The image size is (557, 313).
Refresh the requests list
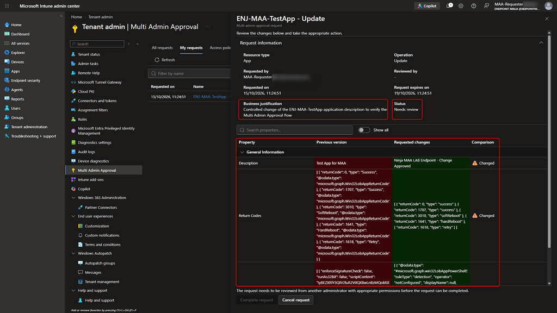click(165, 60)
